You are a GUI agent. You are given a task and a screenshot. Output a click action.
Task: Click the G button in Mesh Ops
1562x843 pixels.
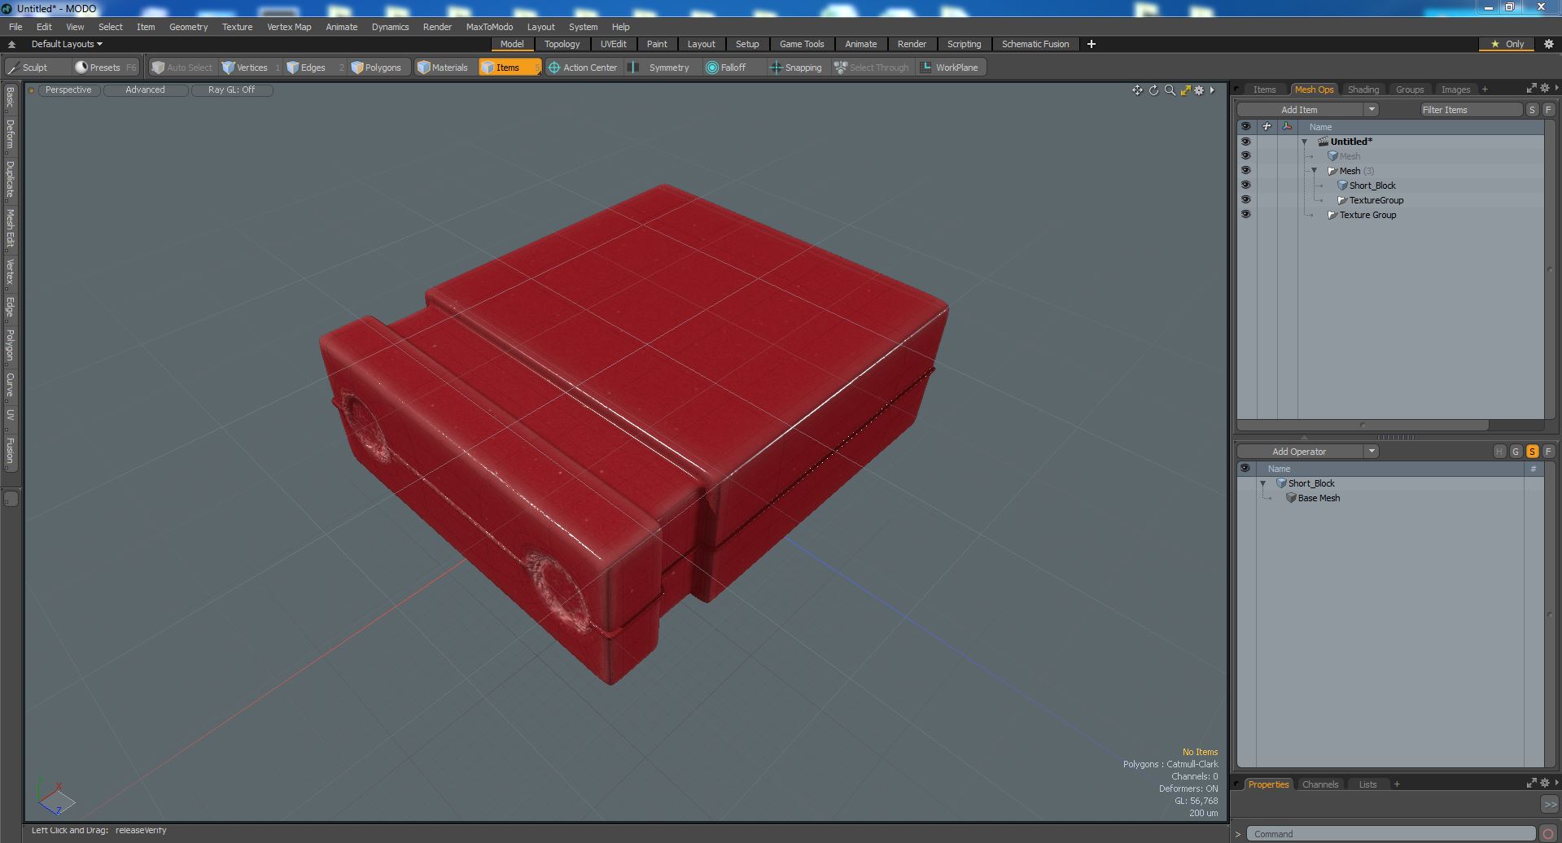coord(1516,452)
